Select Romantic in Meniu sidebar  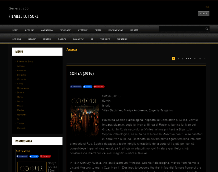tap(22, 115)
